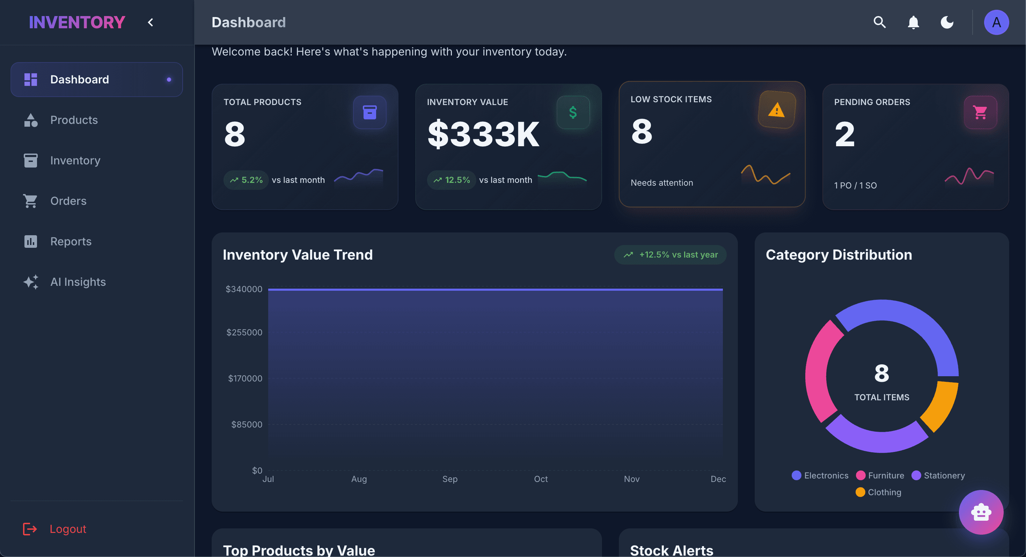
Task: Click the AI Insights sparkle icon
Action: pyautogui.click(x=30, y=282)
